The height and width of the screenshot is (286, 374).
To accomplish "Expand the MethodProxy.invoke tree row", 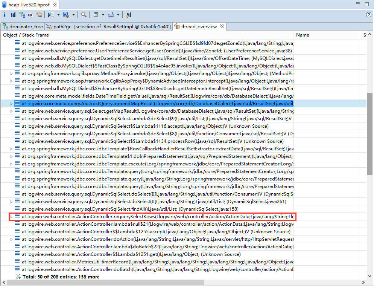I will [11, 73].
